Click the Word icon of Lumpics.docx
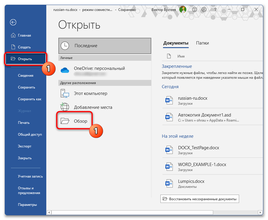The width and height of the screenshot is (268, 220). [169, 184]
